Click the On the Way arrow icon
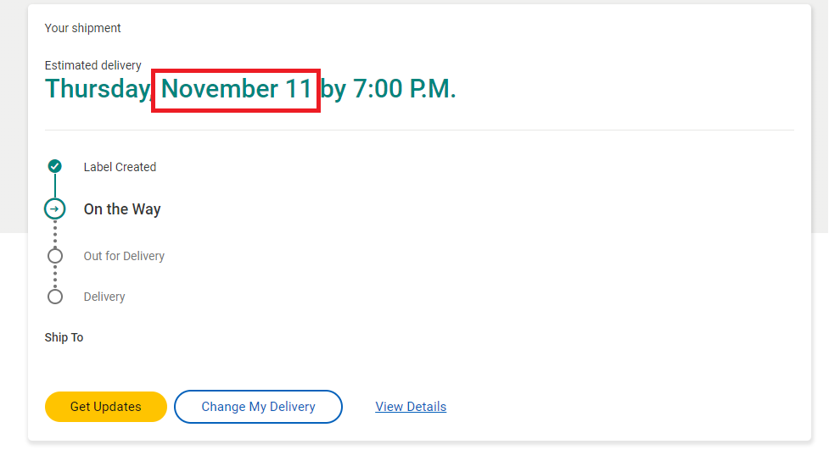Viewport: 829px width, 461px height. 55,209
